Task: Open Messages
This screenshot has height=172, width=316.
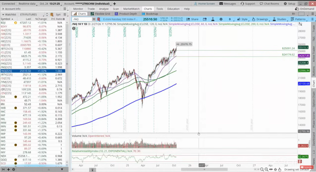Action: click(x=228, y=3)
